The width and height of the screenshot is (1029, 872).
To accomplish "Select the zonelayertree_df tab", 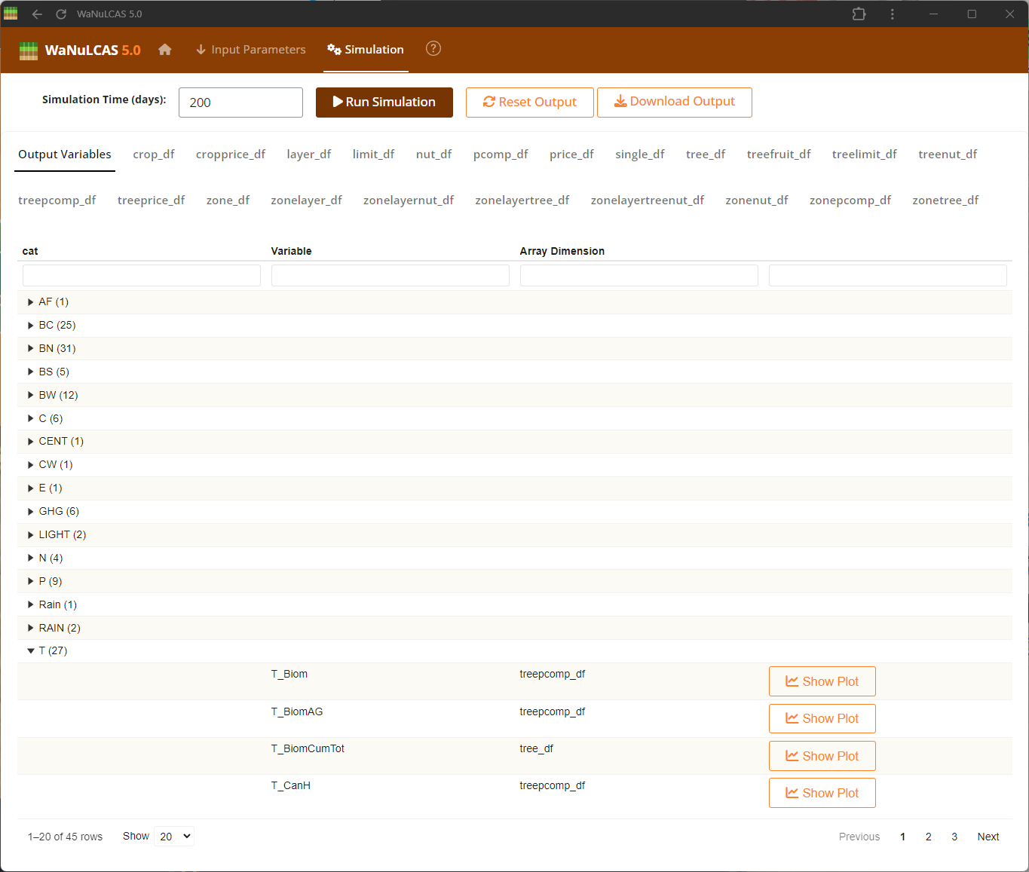I will 522,200.
